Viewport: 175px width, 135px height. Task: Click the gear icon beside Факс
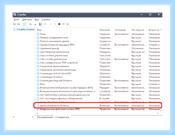(38, 84)
